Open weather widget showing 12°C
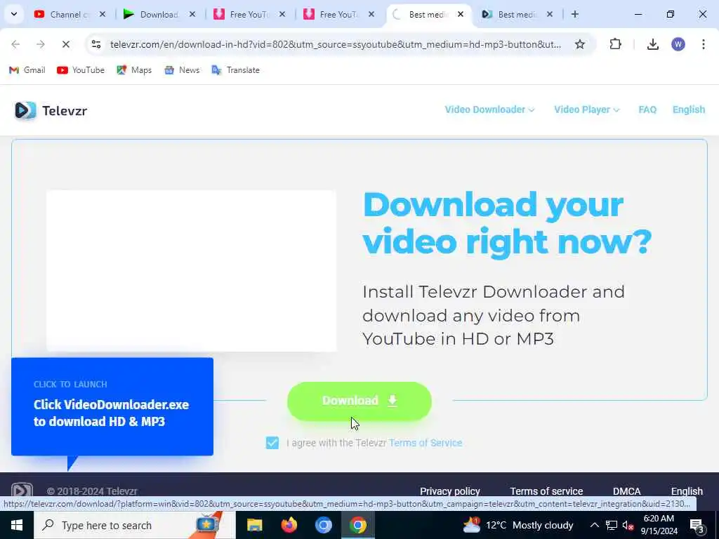Screen dimensions: 719x539 518,525
